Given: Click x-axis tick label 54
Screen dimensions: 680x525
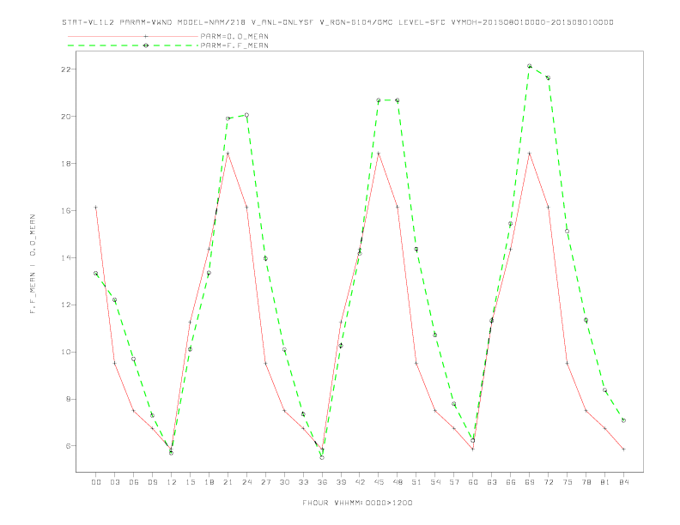Looking at the screenshot, I should pyautogui.click(x=435, y=482).
